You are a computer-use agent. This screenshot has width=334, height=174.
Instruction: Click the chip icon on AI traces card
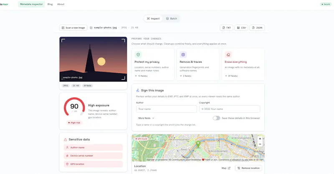point(183,55)
